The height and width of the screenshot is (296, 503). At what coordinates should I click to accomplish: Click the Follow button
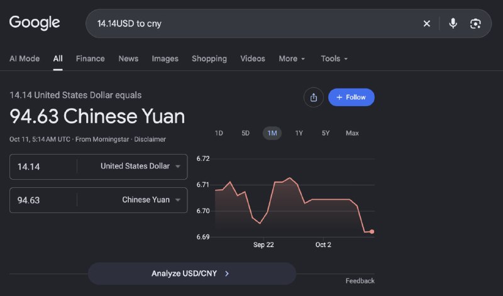click(351, 97)
